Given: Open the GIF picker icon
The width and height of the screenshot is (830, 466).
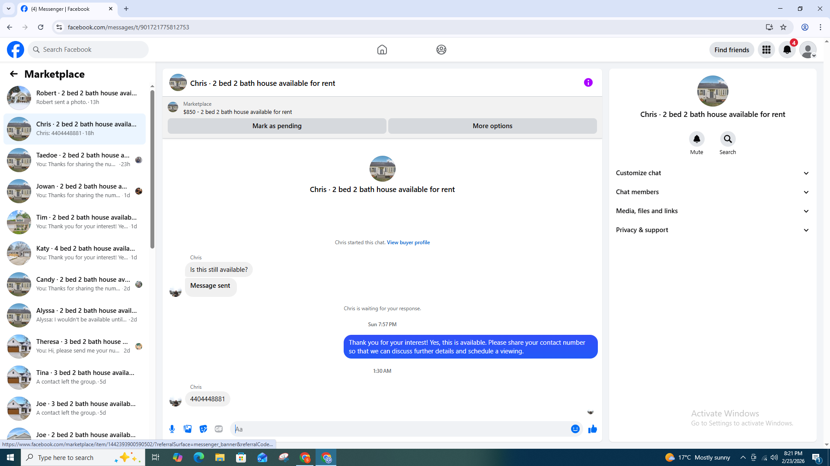Looking at the screenshot, I should tap(219, 429).
